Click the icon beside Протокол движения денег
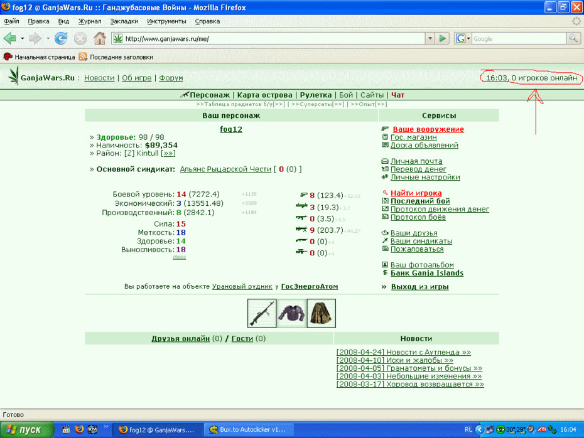This screenshot has width=584, height=438. 385,209
